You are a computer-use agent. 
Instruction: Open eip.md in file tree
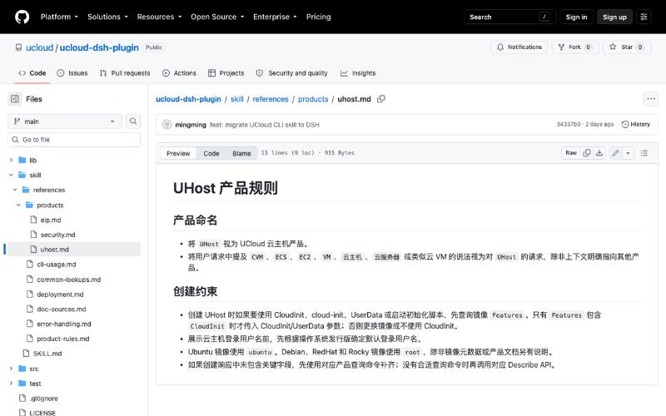(51, 220)
